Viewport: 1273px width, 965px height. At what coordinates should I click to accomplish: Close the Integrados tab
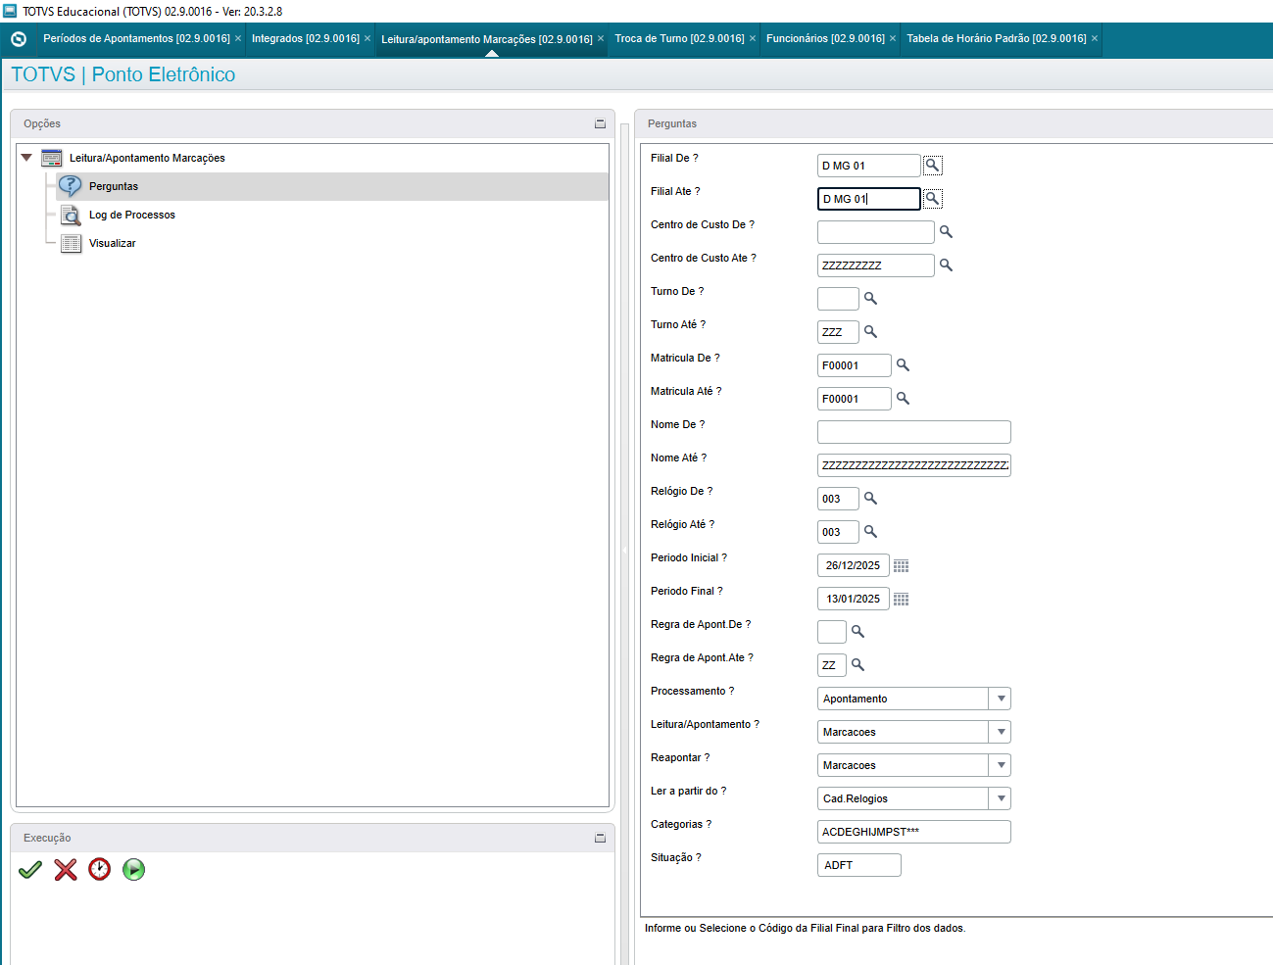pos(367,39)
